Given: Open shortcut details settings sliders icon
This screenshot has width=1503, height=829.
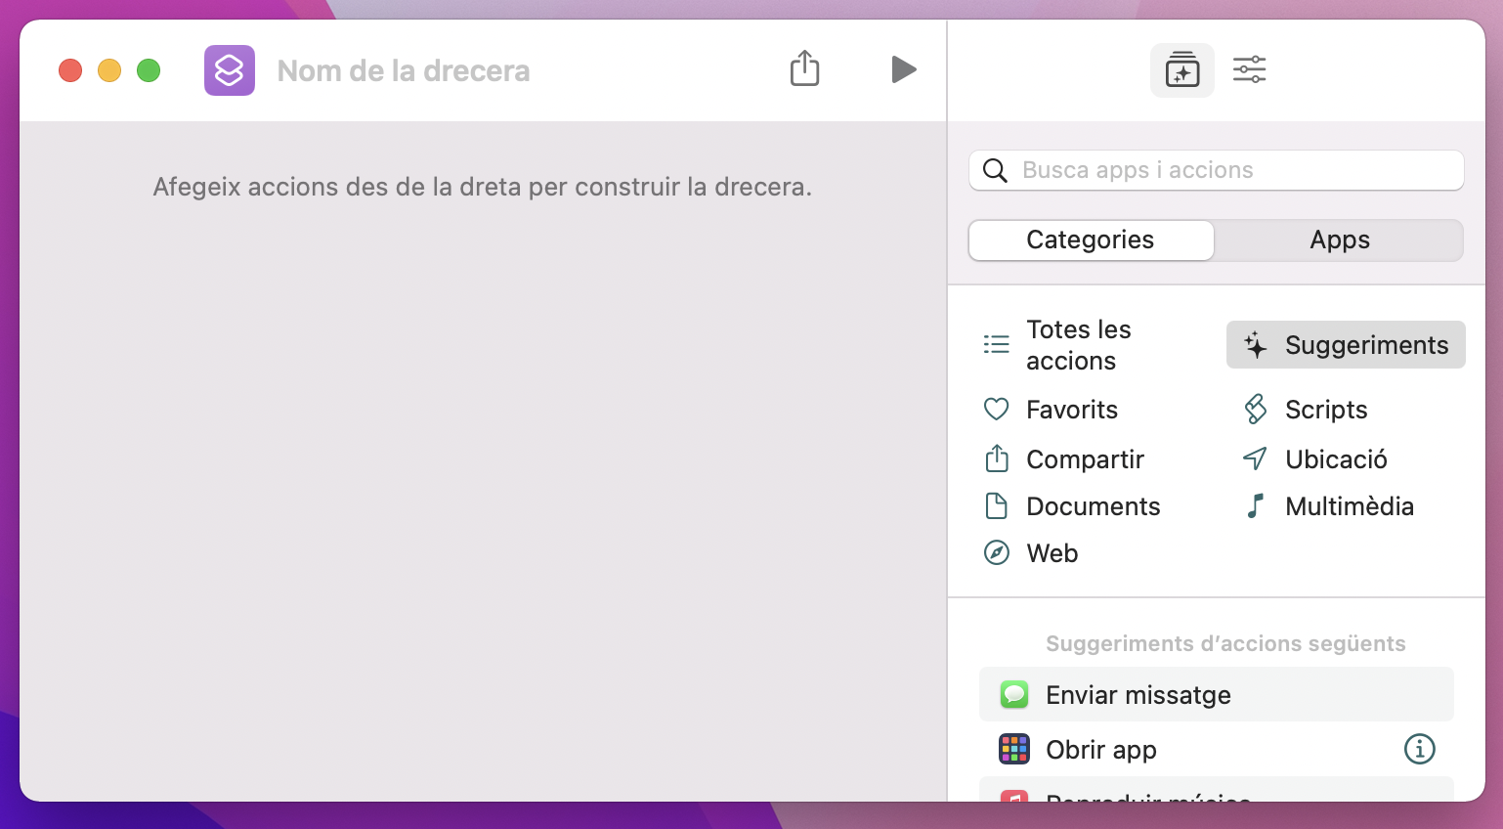Looking at the screenshot, I should point(1249,70).
